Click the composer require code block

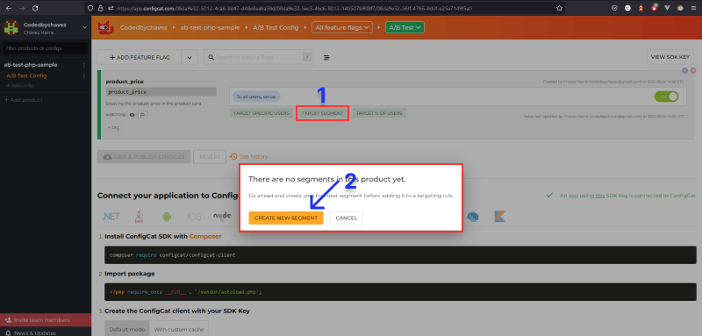pos(400,254)
